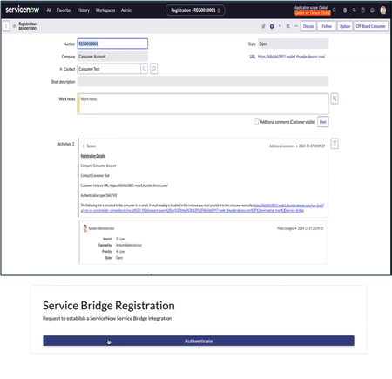This screenshot has height=379, width=392.
Task: Open the form context hamburger menu
Action: 14,26
